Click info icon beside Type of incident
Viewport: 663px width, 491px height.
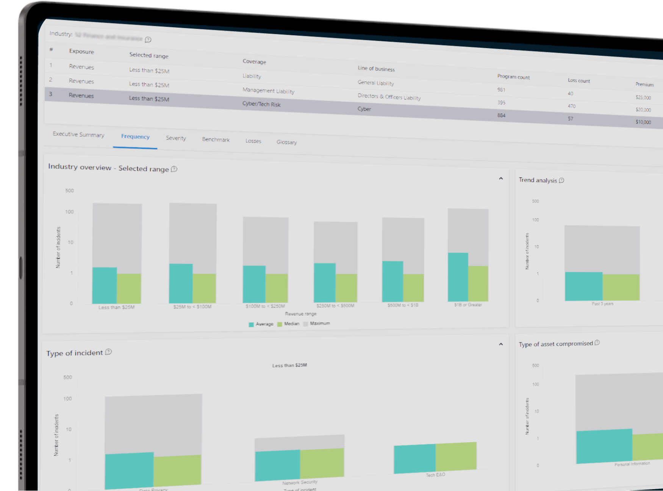coord(108,352)
